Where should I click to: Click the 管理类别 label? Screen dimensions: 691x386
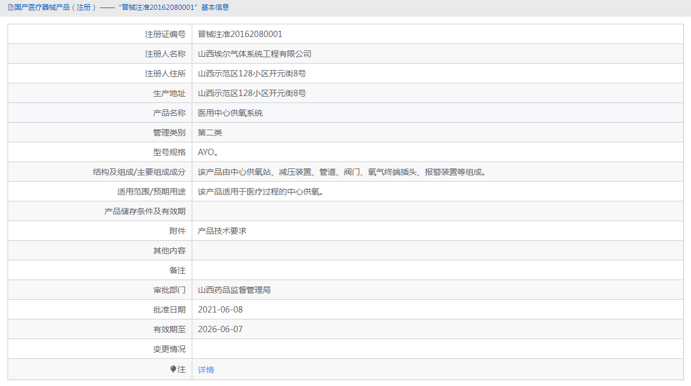169,133
